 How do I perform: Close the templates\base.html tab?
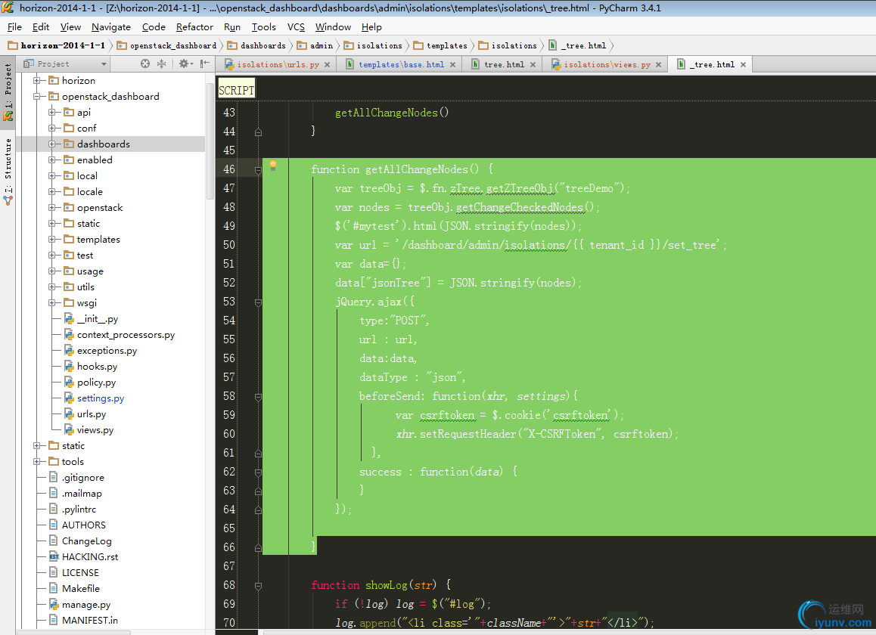(452, 65)
